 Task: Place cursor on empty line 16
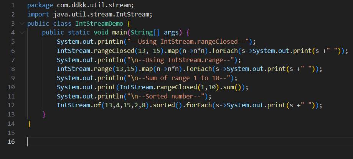tap(115, 142)
